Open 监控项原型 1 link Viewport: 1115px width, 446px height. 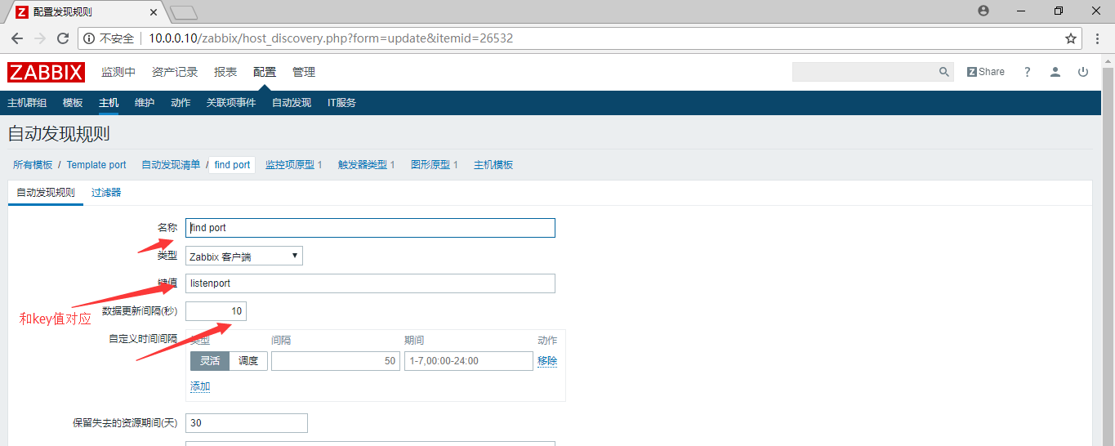click(294, 165)
